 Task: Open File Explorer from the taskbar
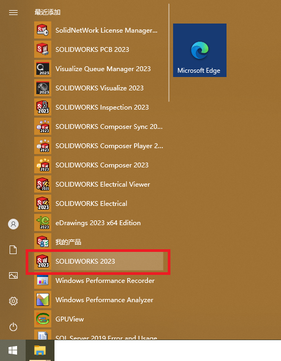[x=40, y=350]
